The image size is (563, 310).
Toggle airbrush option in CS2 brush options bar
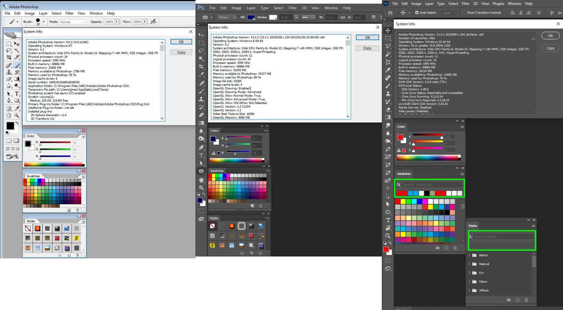point(153,22)
